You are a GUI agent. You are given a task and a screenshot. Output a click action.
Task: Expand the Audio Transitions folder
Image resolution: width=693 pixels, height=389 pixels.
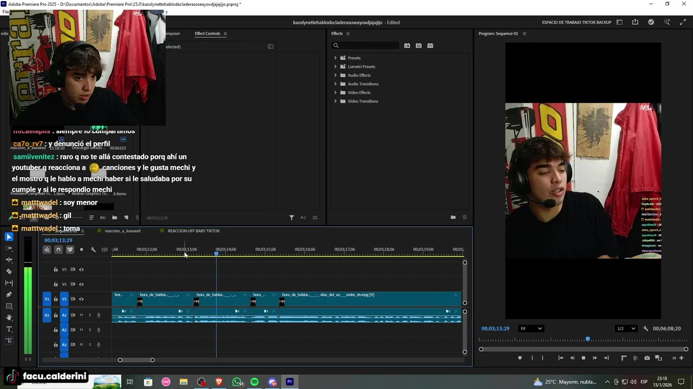tap(335, 84)
